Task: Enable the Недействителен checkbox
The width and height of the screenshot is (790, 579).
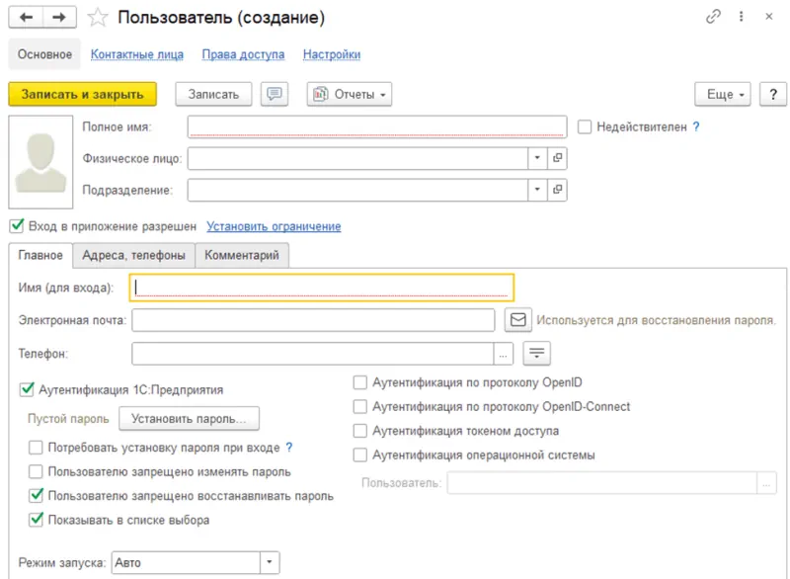Action: click(x=584, y=126)
